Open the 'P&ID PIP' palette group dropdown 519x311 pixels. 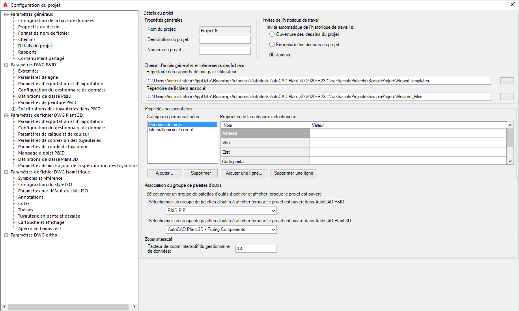[x=221, y=210]
